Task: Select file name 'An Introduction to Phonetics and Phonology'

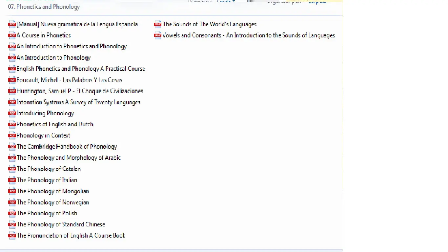Action: pyautogui.click(x=72, y=47)
